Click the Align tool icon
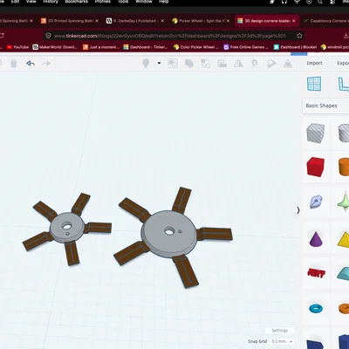This screenshot has width=349, height=349. pos(222,64)
